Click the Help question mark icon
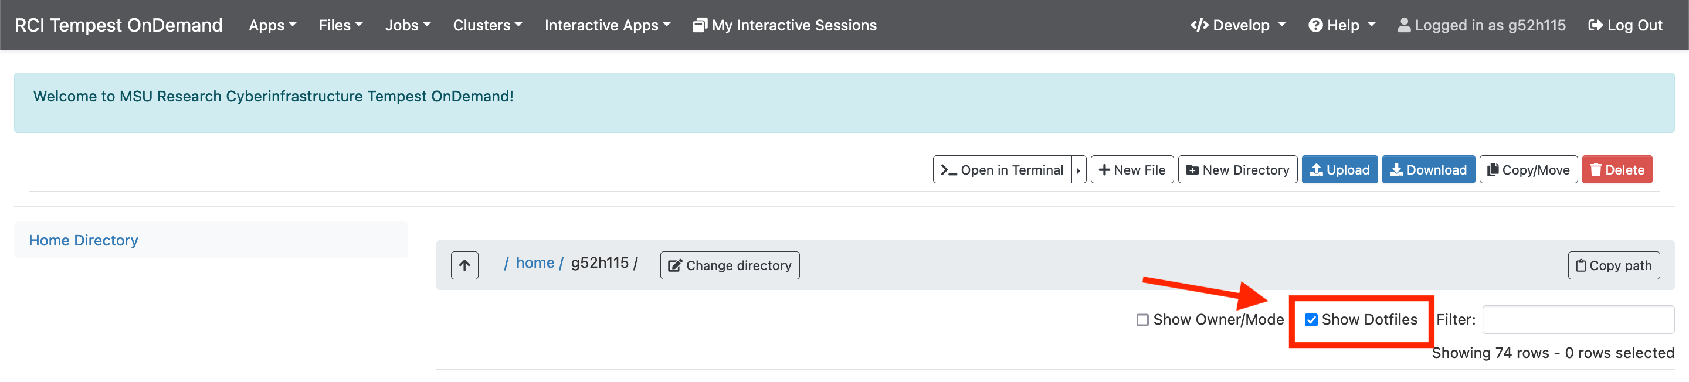This screenshot has height=382, width=1689. coord(1315,25)
